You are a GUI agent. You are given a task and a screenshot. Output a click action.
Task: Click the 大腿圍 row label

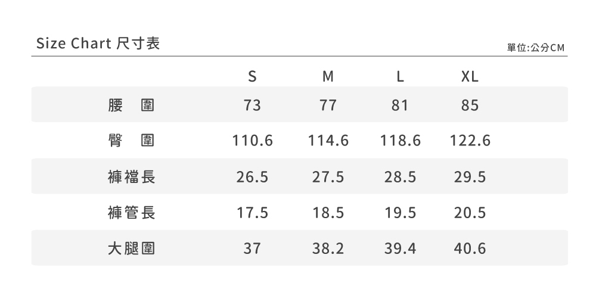point(132,248)
